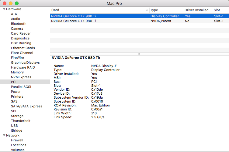Click the Vendor ID value 0x10de

(x=97, y=90)
